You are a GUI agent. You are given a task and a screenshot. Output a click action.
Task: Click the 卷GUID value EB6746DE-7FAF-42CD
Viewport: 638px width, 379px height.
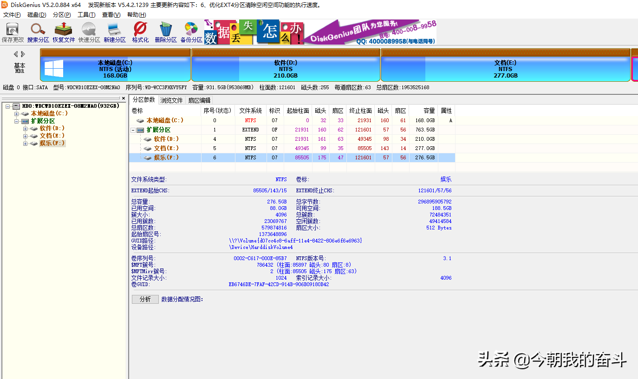pyautogui.click(x=279, y=284)
